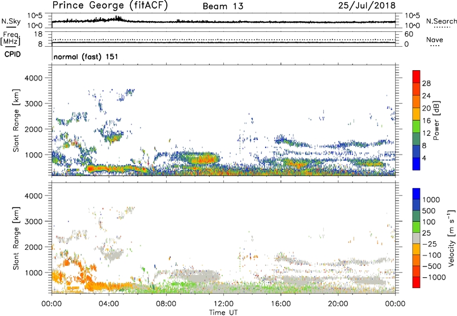Click 'normal (fast) 151' mode text
This screenshot has height=316, width=457.
point(86,56)
